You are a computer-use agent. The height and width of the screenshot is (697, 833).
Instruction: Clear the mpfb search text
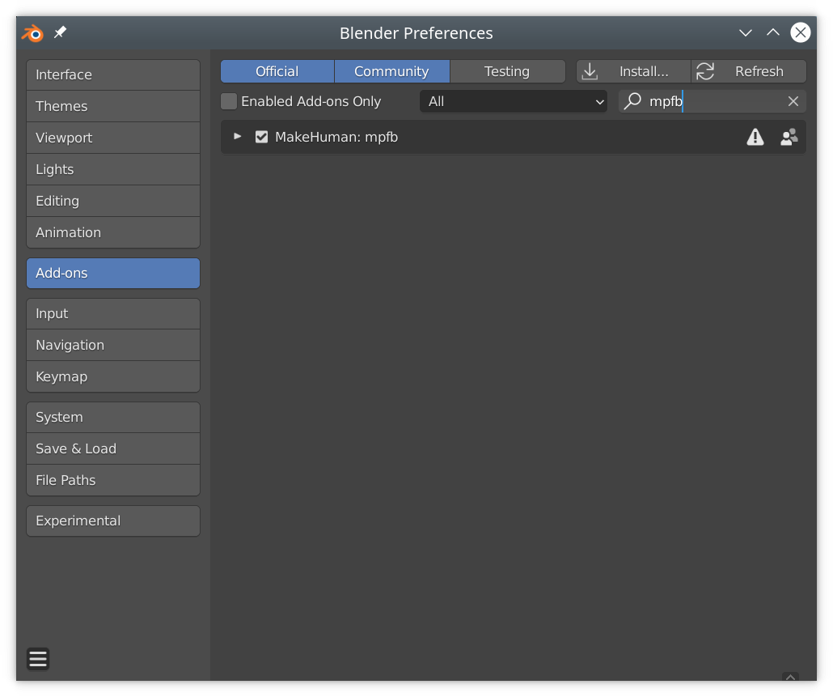(x=793, y=101)
